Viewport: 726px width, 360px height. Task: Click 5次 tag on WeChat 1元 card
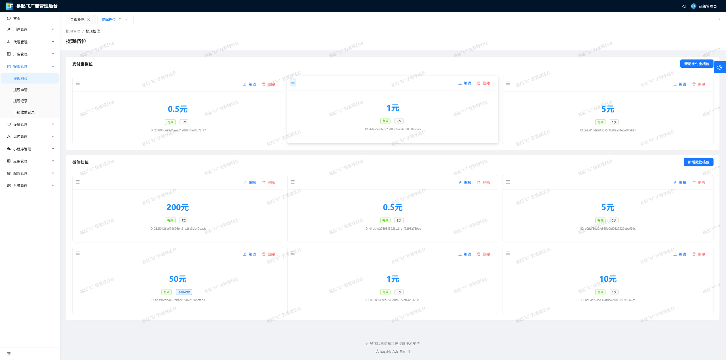pyautogui.click(x=399, y=292)
